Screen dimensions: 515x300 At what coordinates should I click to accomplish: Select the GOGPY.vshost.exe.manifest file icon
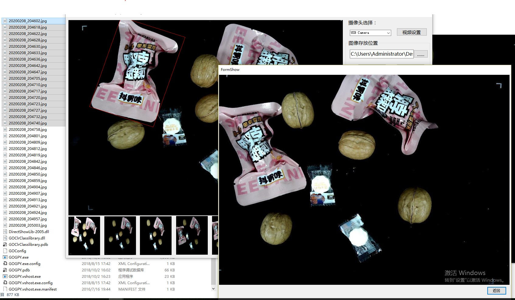5,289
